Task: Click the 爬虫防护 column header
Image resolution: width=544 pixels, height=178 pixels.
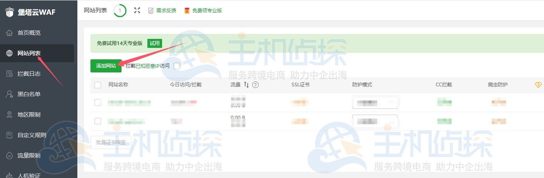Action: (498, 85)
